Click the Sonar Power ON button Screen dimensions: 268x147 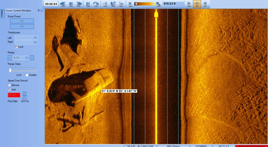(21, 21)
